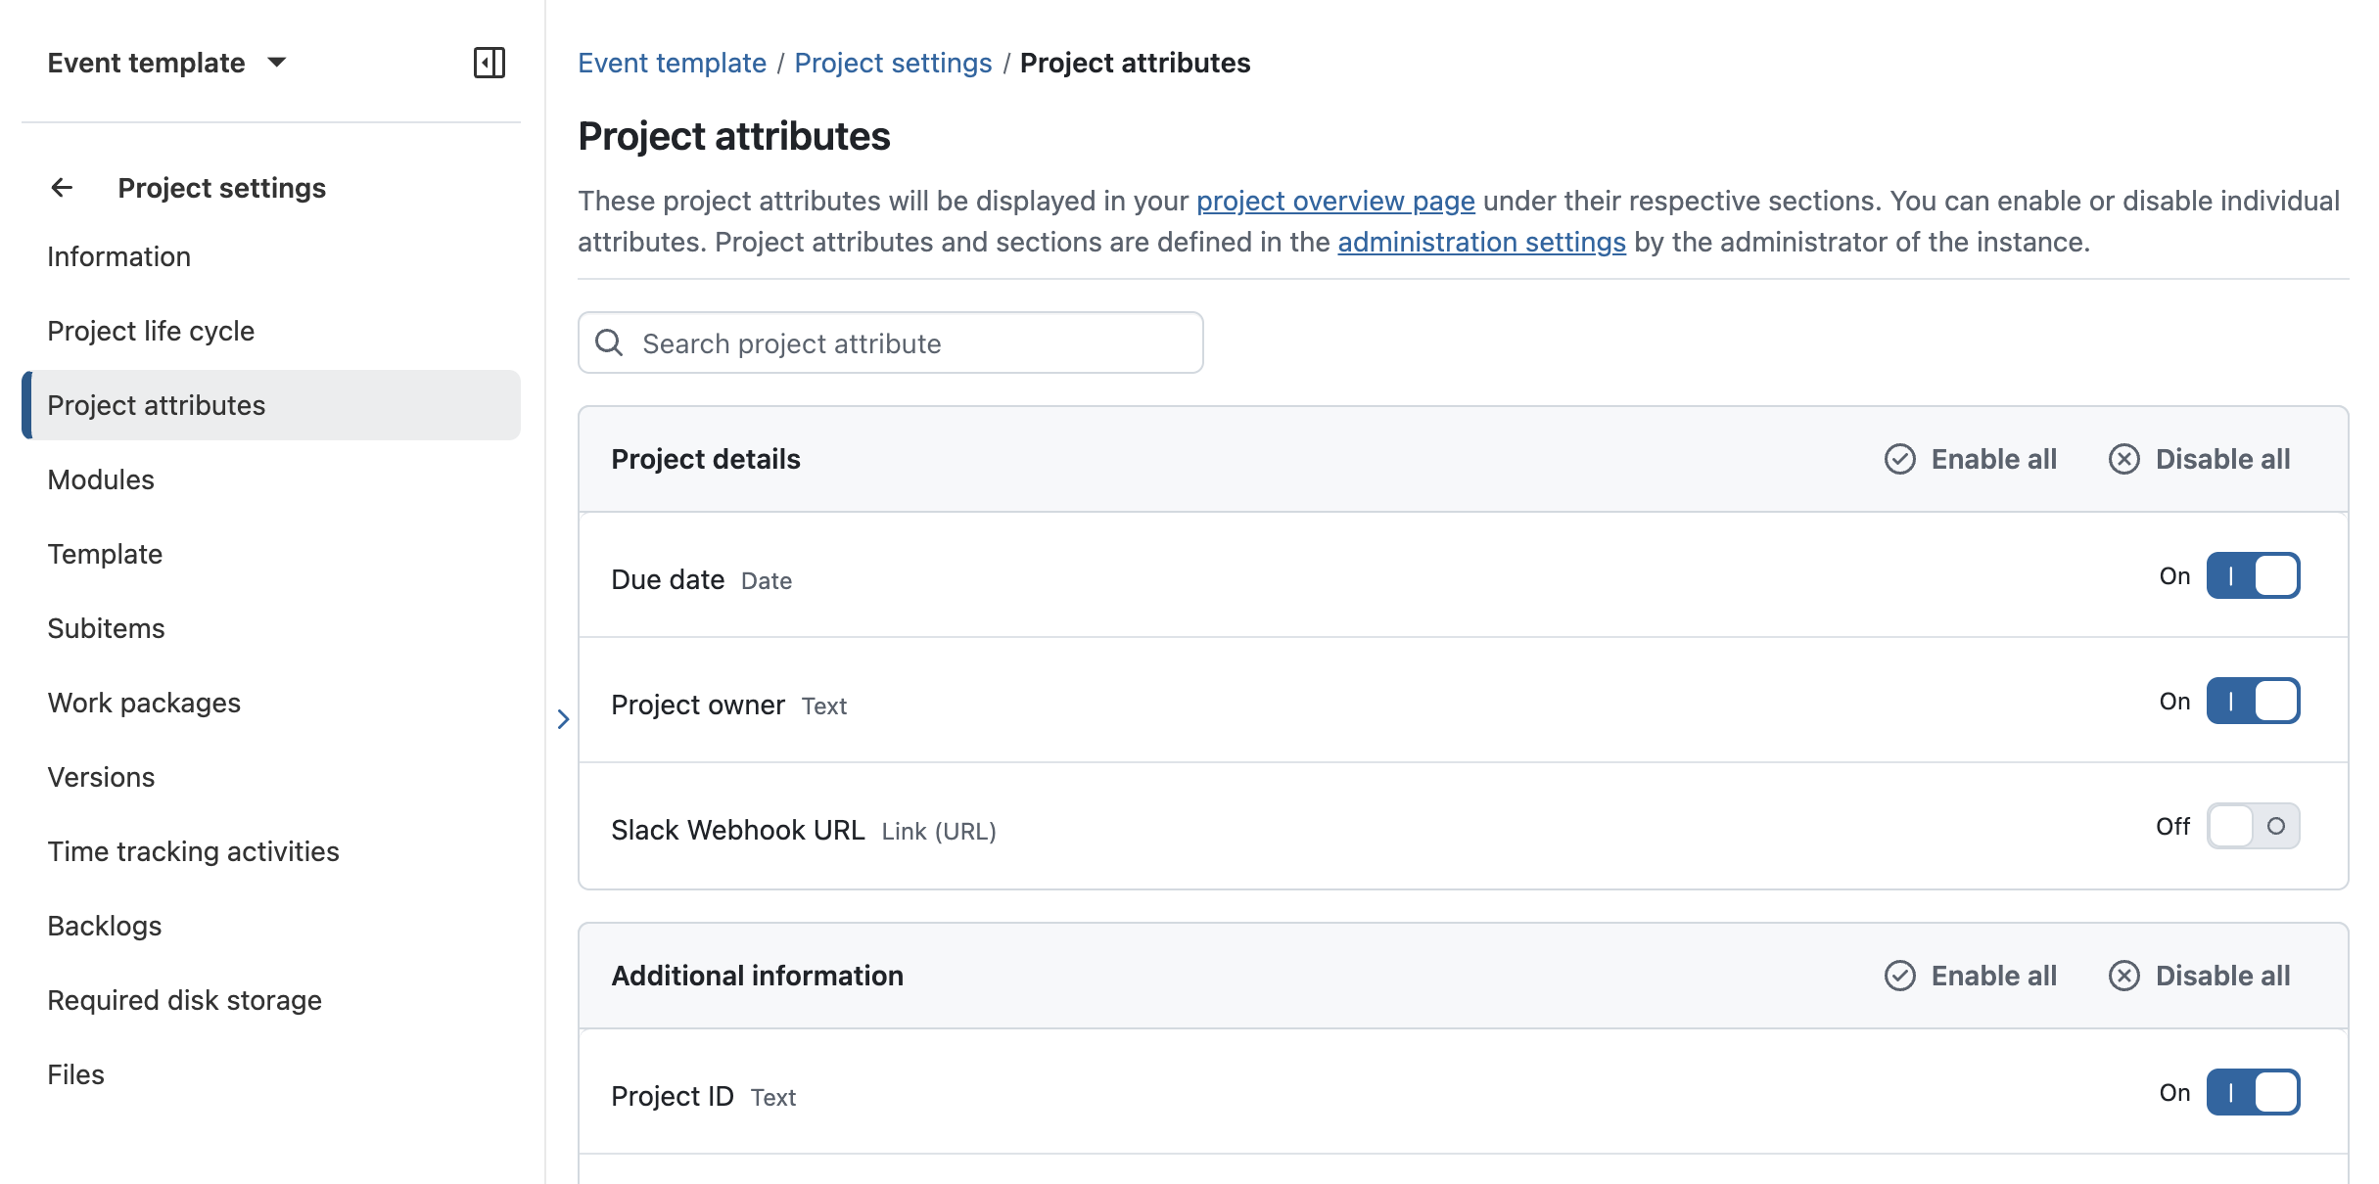This screenshot has height=1184, width=2379.
Task: Open Time tracking activities section
Action: pyautogui.click(x=193, y=851)
